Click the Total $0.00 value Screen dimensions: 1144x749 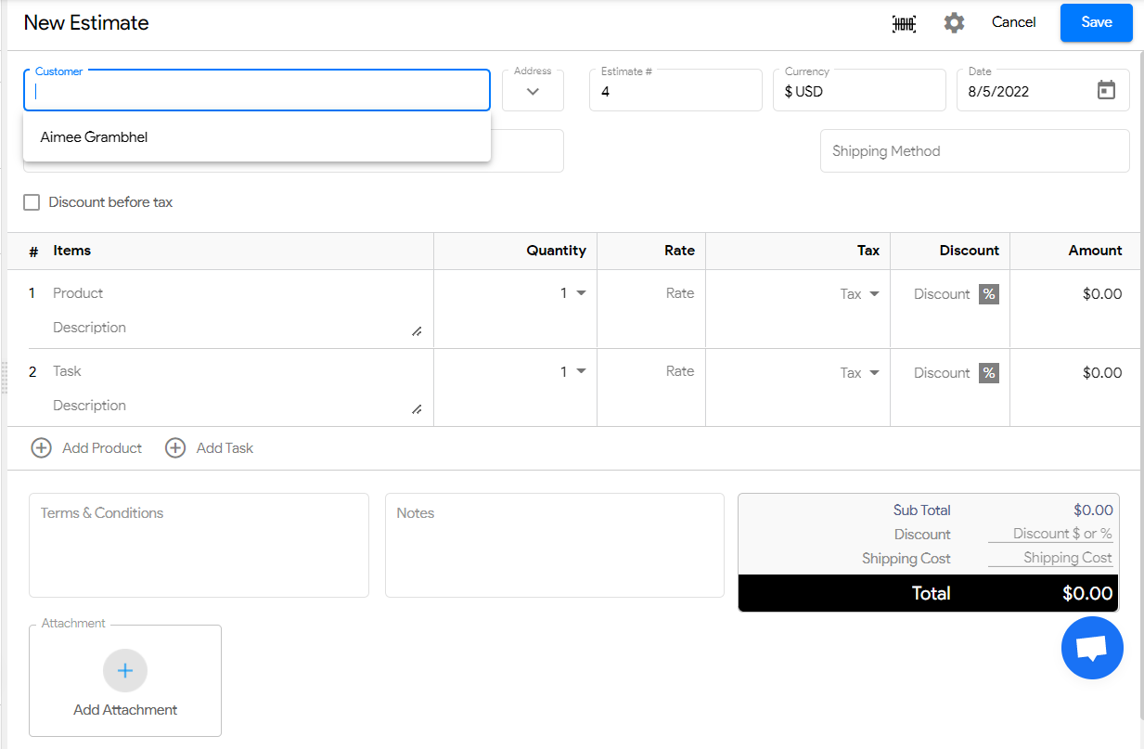click(x=1087, y=594)
